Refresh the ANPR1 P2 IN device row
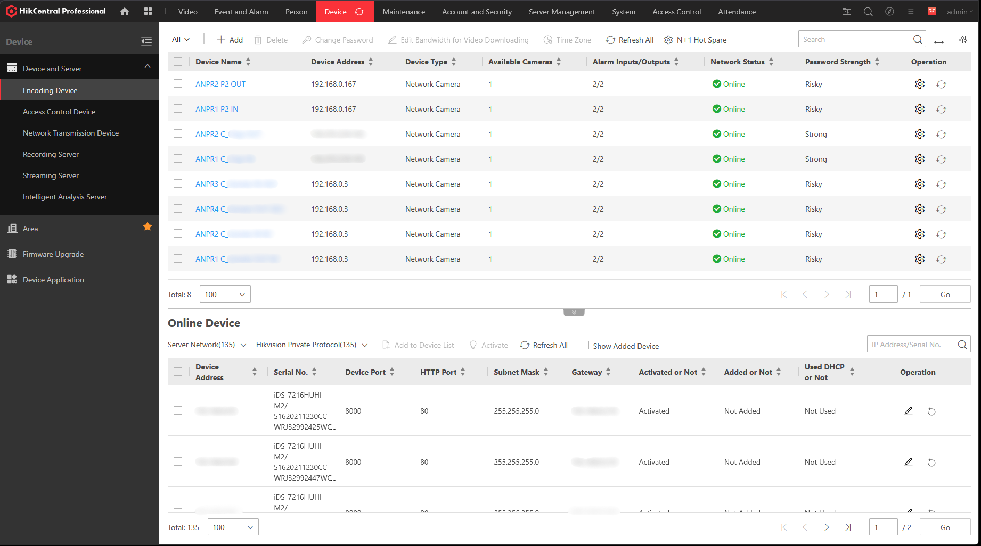Viewport: 981px width, 546px height. click(x=942, y=110)
